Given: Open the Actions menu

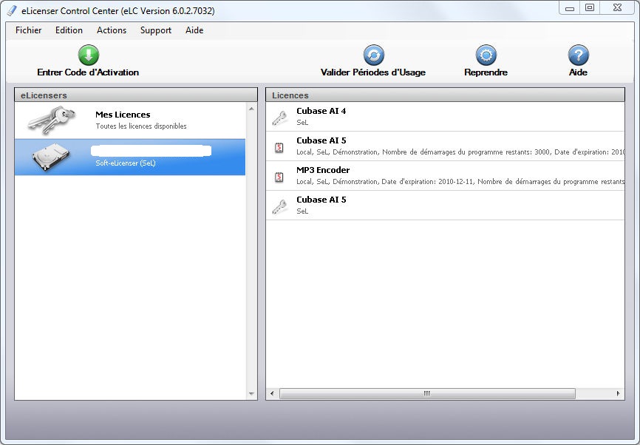Looking at the screenshot, I should 112,30.
